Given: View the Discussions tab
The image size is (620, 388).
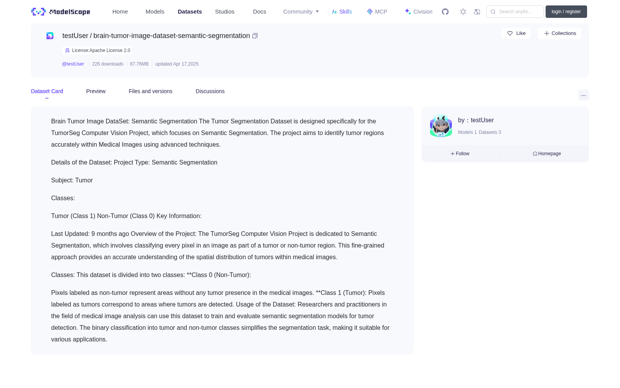Looking at the screenshot, I should (210, 91).
